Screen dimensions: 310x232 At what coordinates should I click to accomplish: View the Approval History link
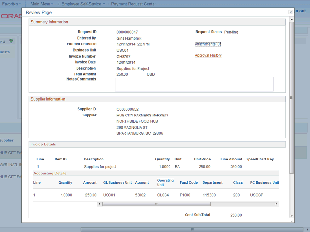(x=208, y=55)
